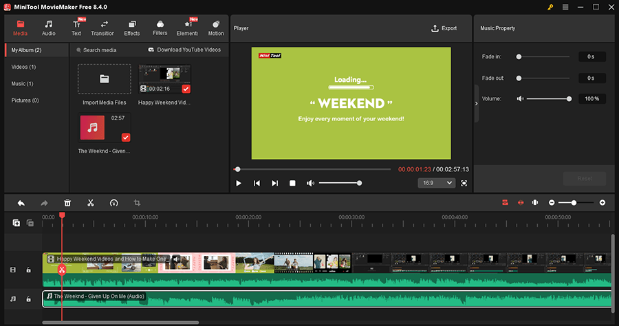Switch to the Audio tab

click(x=49, y=28)
